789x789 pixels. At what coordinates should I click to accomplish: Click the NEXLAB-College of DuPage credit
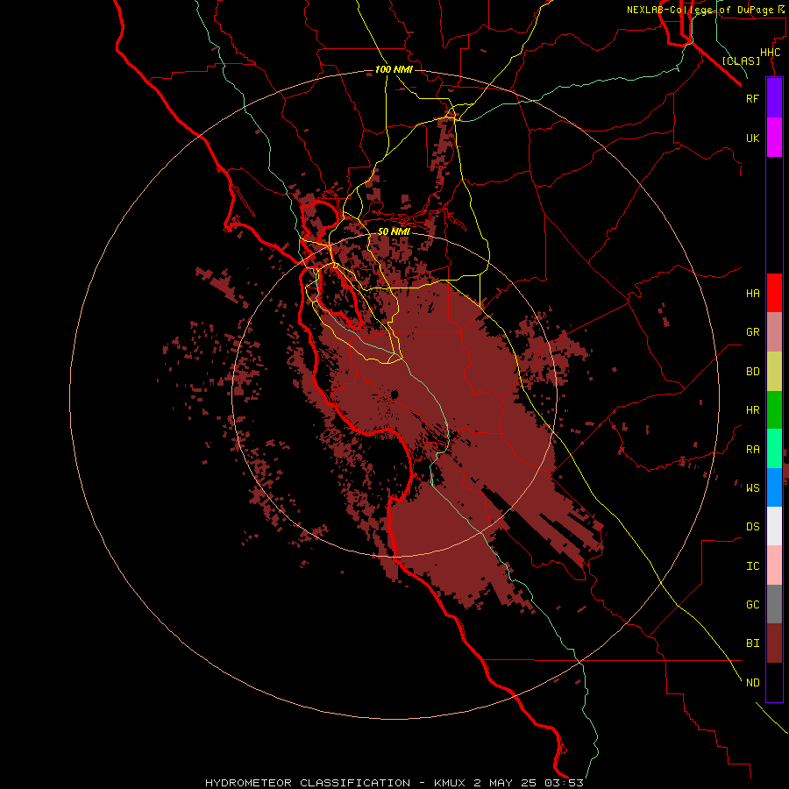705,10
